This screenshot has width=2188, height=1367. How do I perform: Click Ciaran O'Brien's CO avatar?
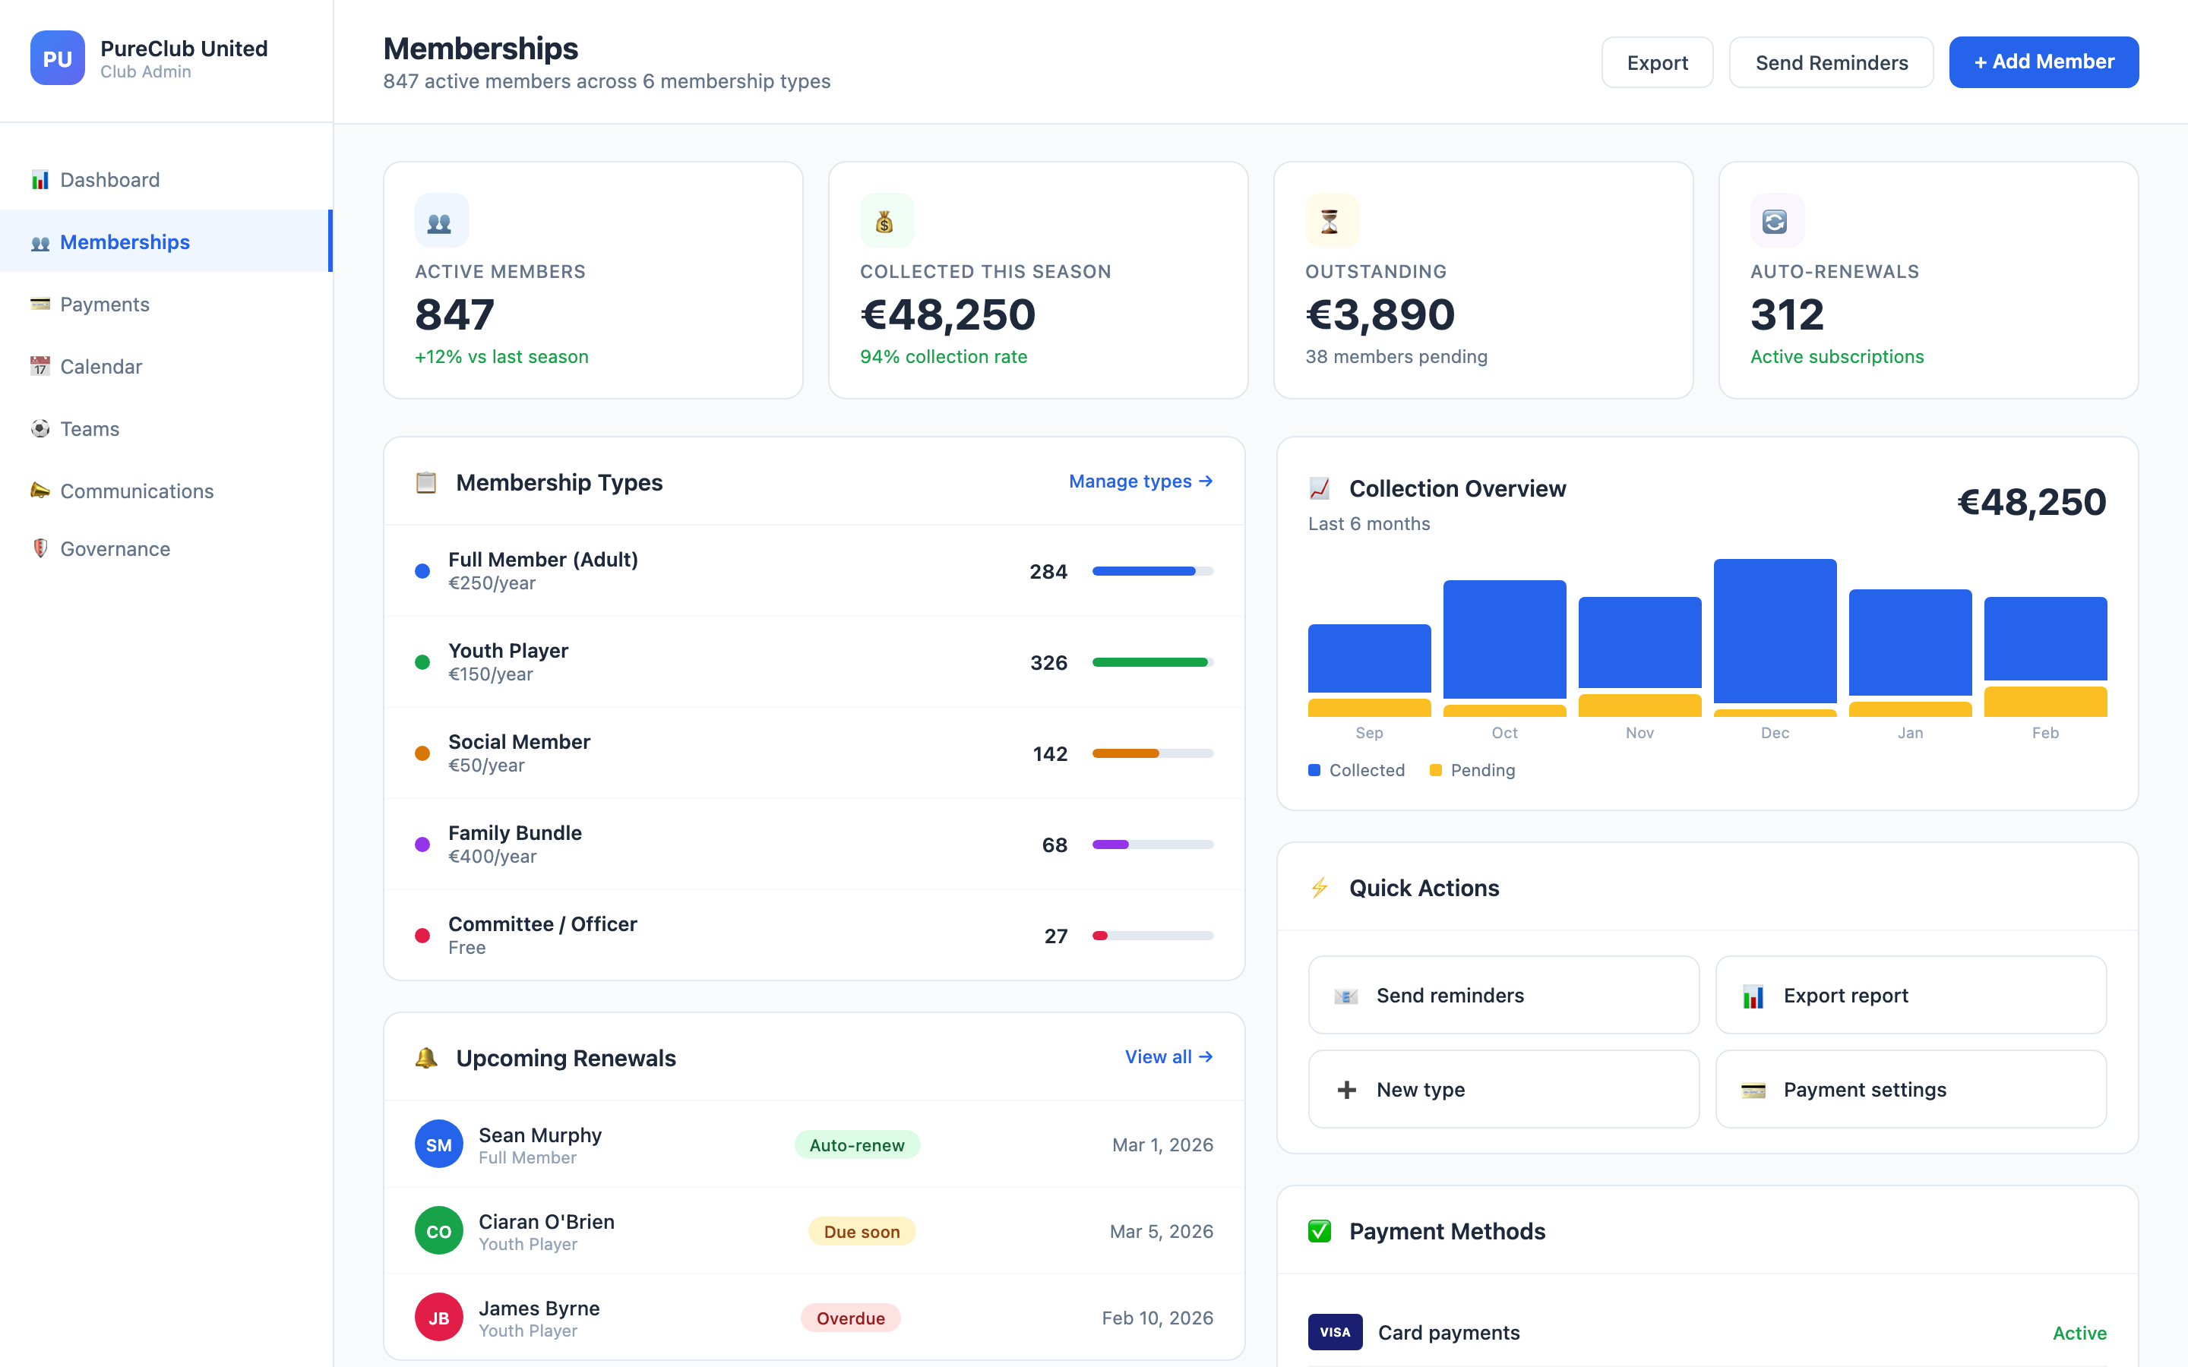[438, 1231]
